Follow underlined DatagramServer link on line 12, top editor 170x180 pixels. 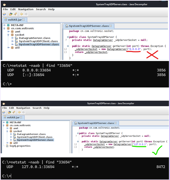point(117,49)
